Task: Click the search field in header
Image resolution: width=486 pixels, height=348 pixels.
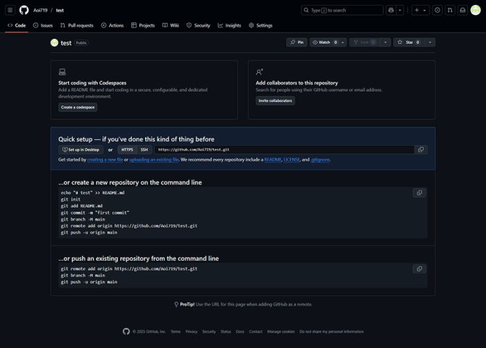Action: pos(342,10)
